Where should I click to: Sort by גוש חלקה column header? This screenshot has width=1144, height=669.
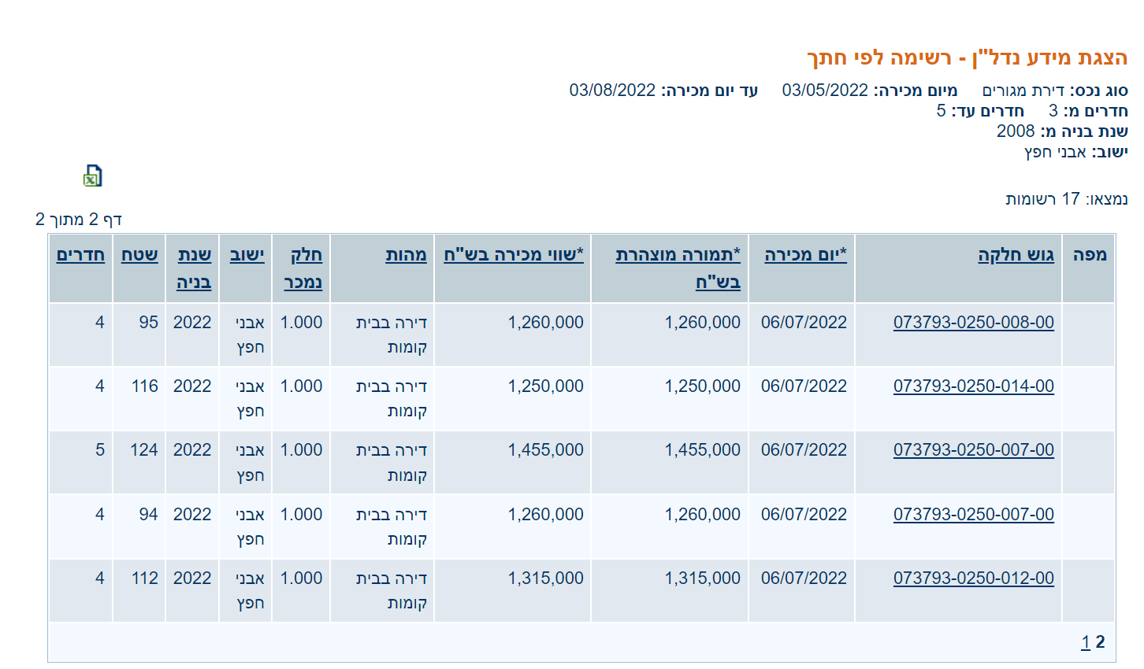coord(1015,255)
